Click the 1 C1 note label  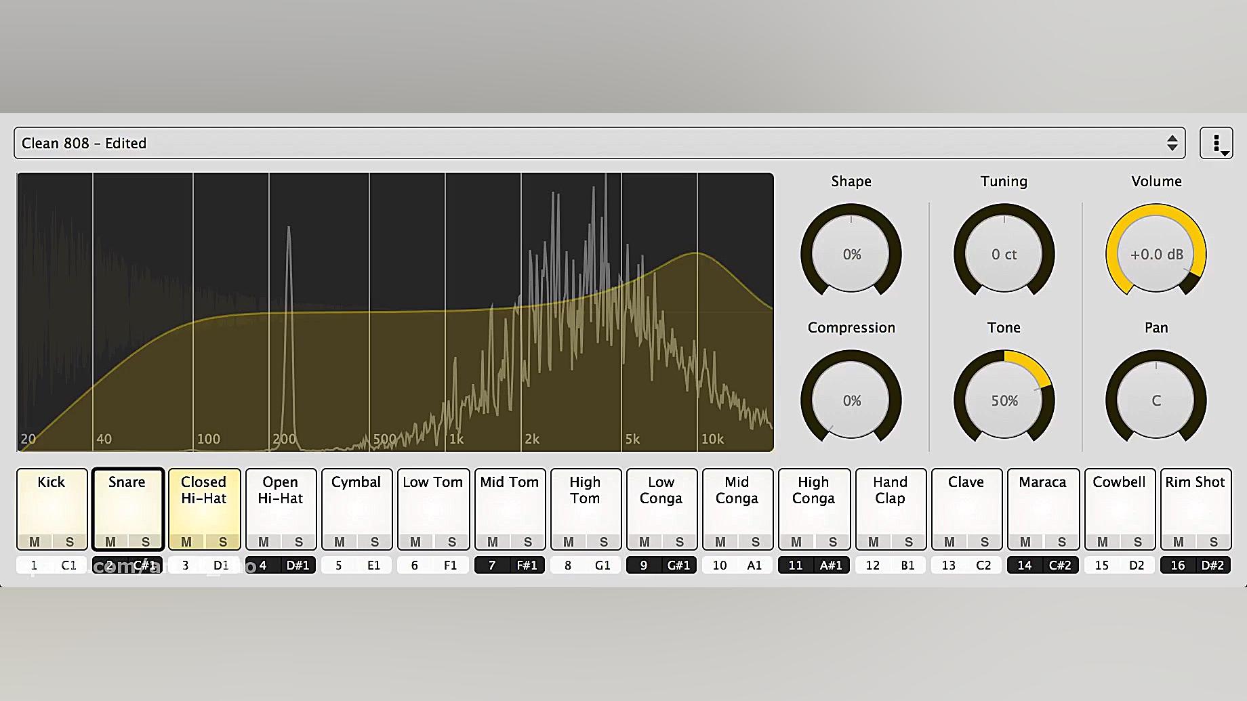click(x=52, y=565)
